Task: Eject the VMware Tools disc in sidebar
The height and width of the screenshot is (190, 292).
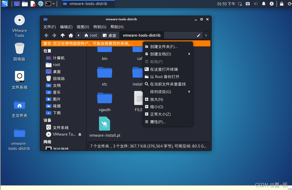Action: pyautogui.click(x=80, y=134)
